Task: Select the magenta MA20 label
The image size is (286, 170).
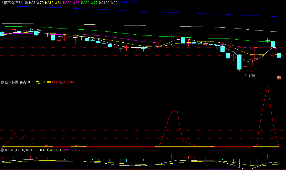Action: tap(71, 3)
